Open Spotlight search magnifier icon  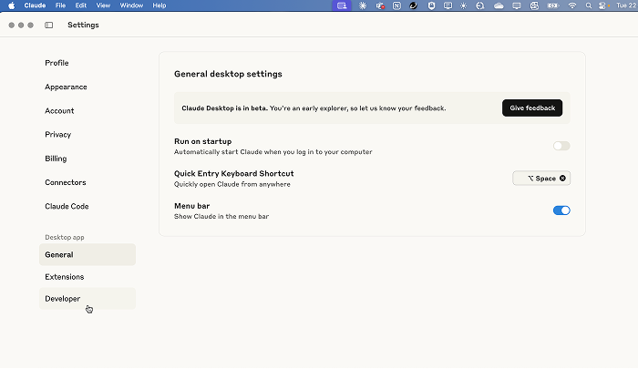tap(589, 5)
